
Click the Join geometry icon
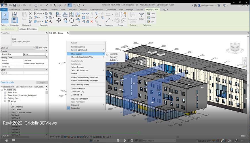35,21
